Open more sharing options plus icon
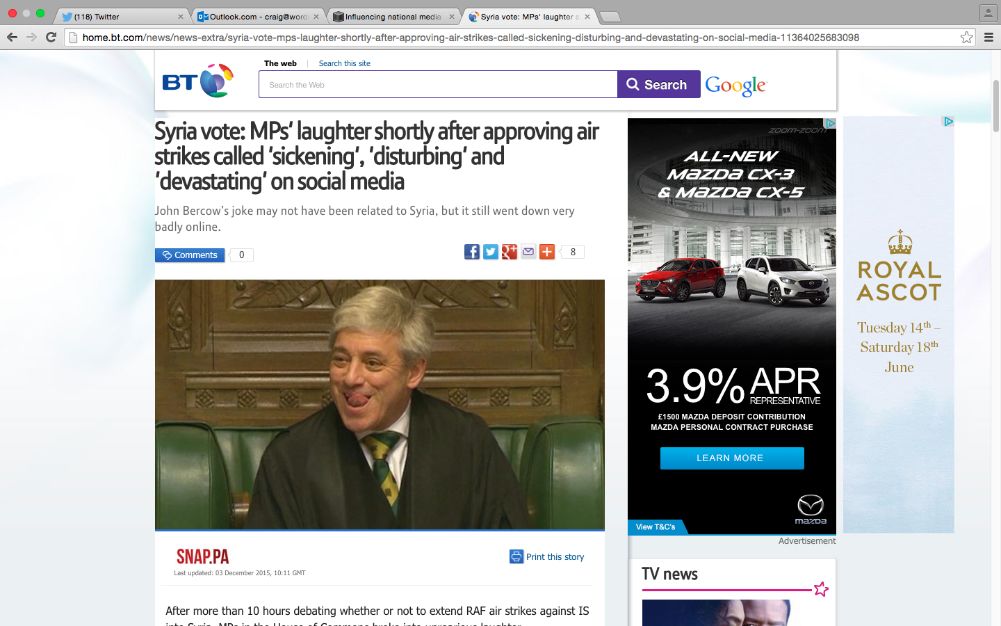This screenshot has width=1001, height=626. click(x=547, y=252)
